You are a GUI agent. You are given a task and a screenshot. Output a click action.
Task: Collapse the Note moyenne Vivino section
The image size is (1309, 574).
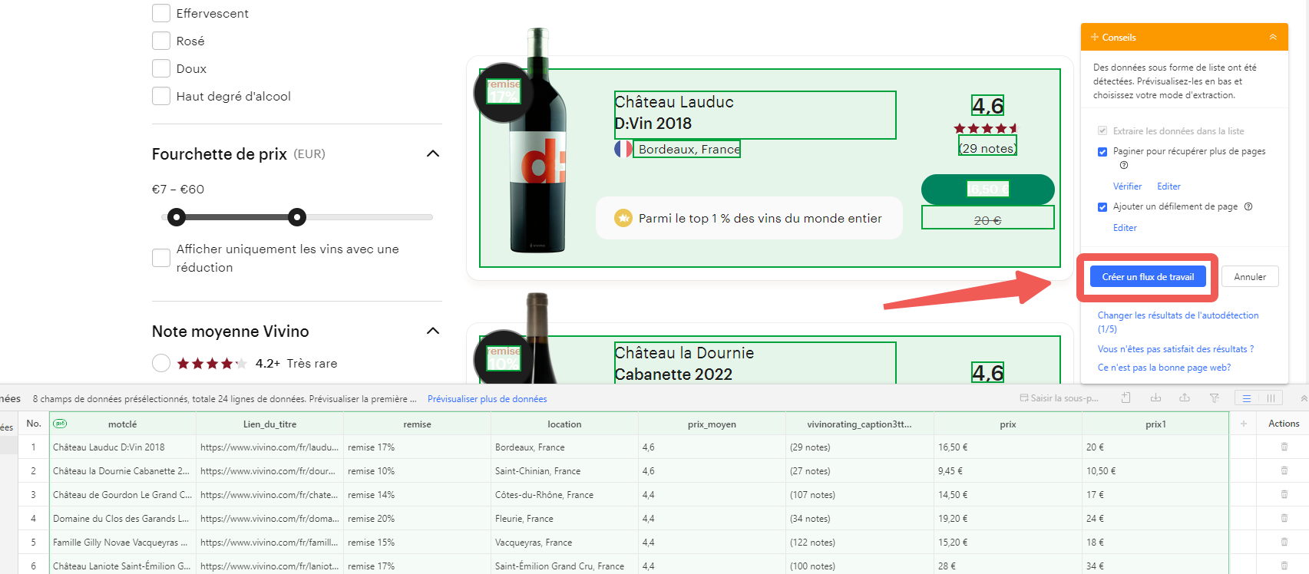click(433, 332)
